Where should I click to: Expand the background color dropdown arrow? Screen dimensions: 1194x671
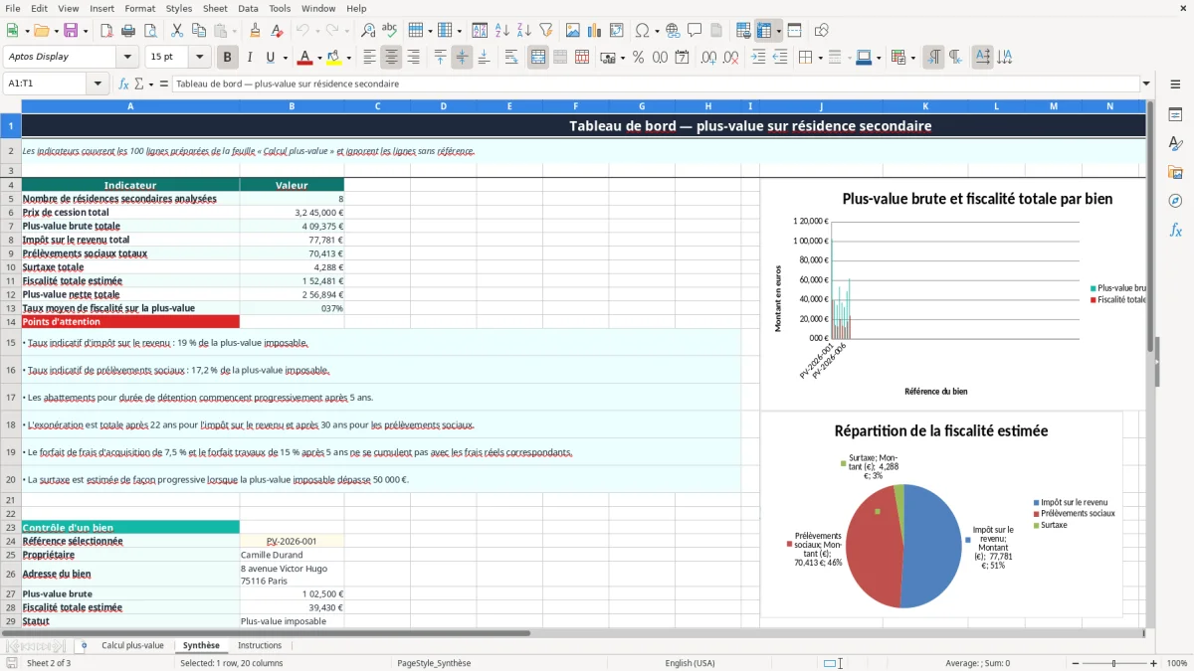click(348, 57)
